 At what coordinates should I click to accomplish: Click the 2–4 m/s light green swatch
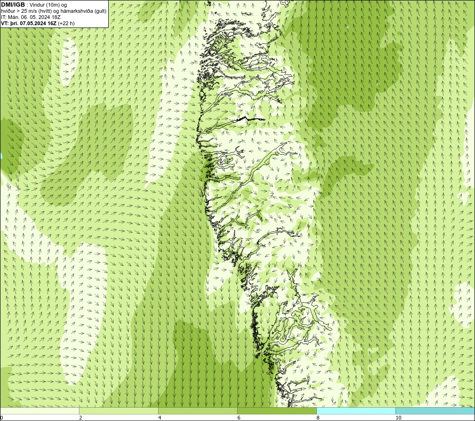tap(119, 411)
